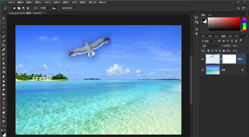Hide the background layer using eye icon
Screen dimensions: 249x137
203,70
